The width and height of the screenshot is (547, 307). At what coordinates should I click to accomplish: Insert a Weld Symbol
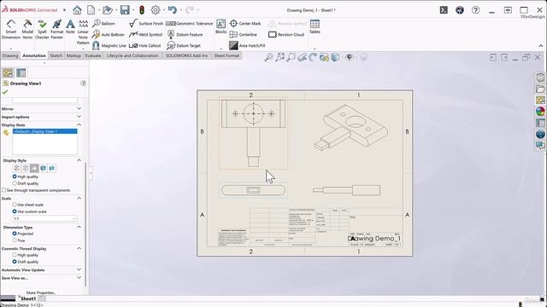pos(145,34)
